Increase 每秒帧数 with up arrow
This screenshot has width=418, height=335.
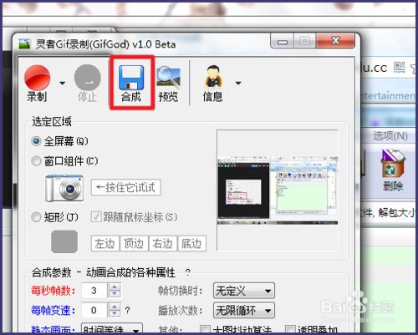pos(115,287)
